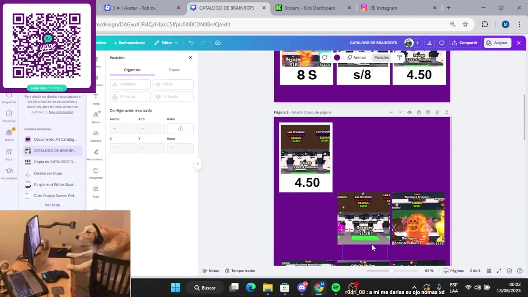Click the Ancho width input field
Screen dimensions: 528x297
123,129
